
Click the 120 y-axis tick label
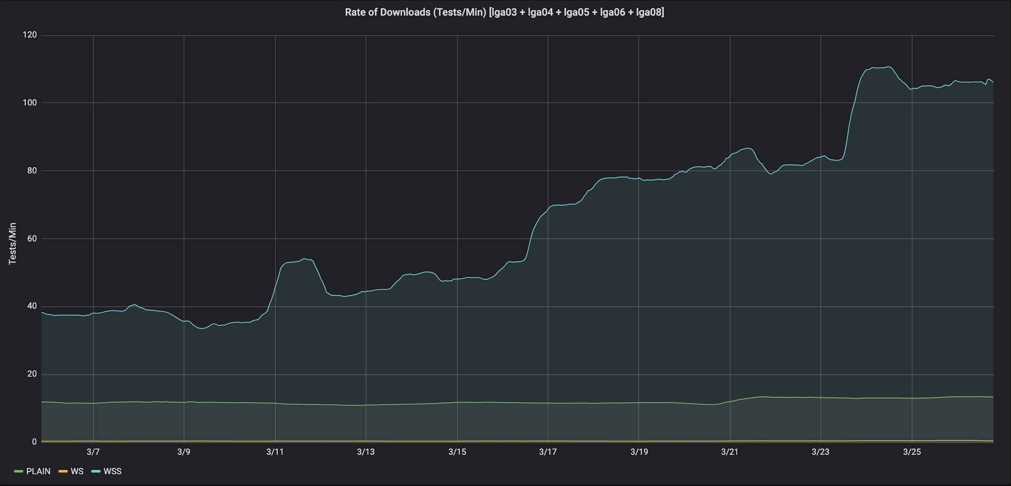[30, 35]
